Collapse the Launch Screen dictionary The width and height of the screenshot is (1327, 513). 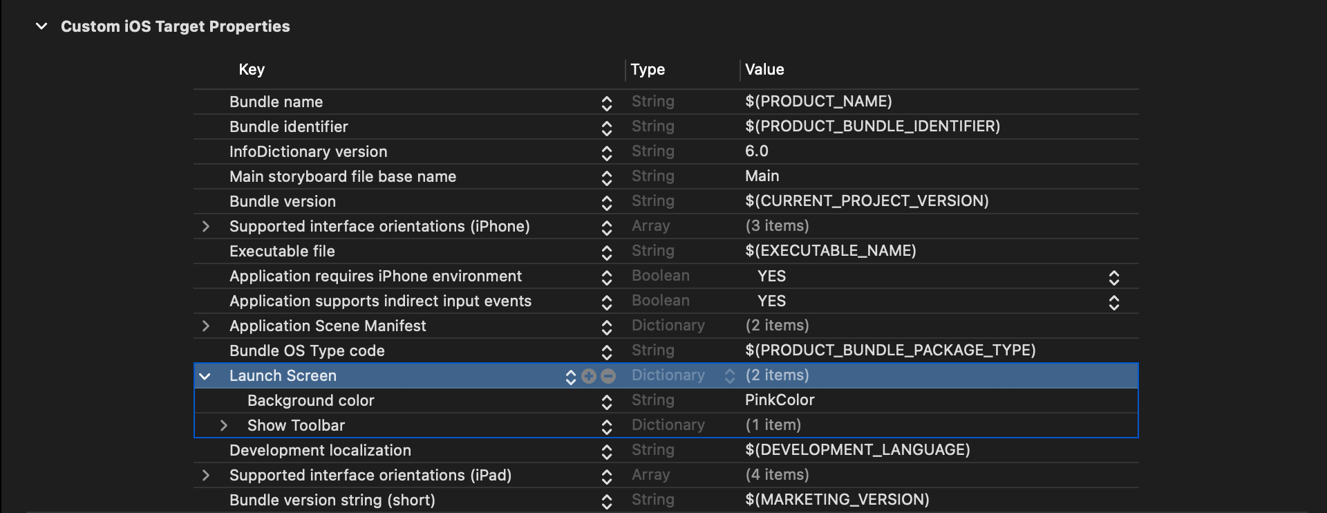tap(205, 376)
